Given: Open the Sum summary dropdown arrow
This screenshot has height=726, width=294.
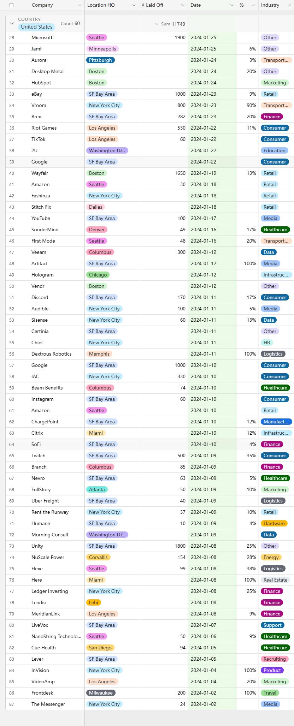Looking at the screenshot, I should (x=157, y=24).
